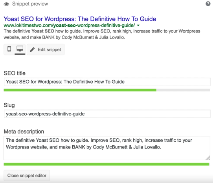
Task: Switch to desktop preview monitor icon
Action: coord(20,49)
